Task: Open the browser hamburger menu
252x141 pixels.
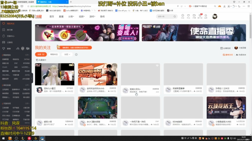Action: pos(248,6)
